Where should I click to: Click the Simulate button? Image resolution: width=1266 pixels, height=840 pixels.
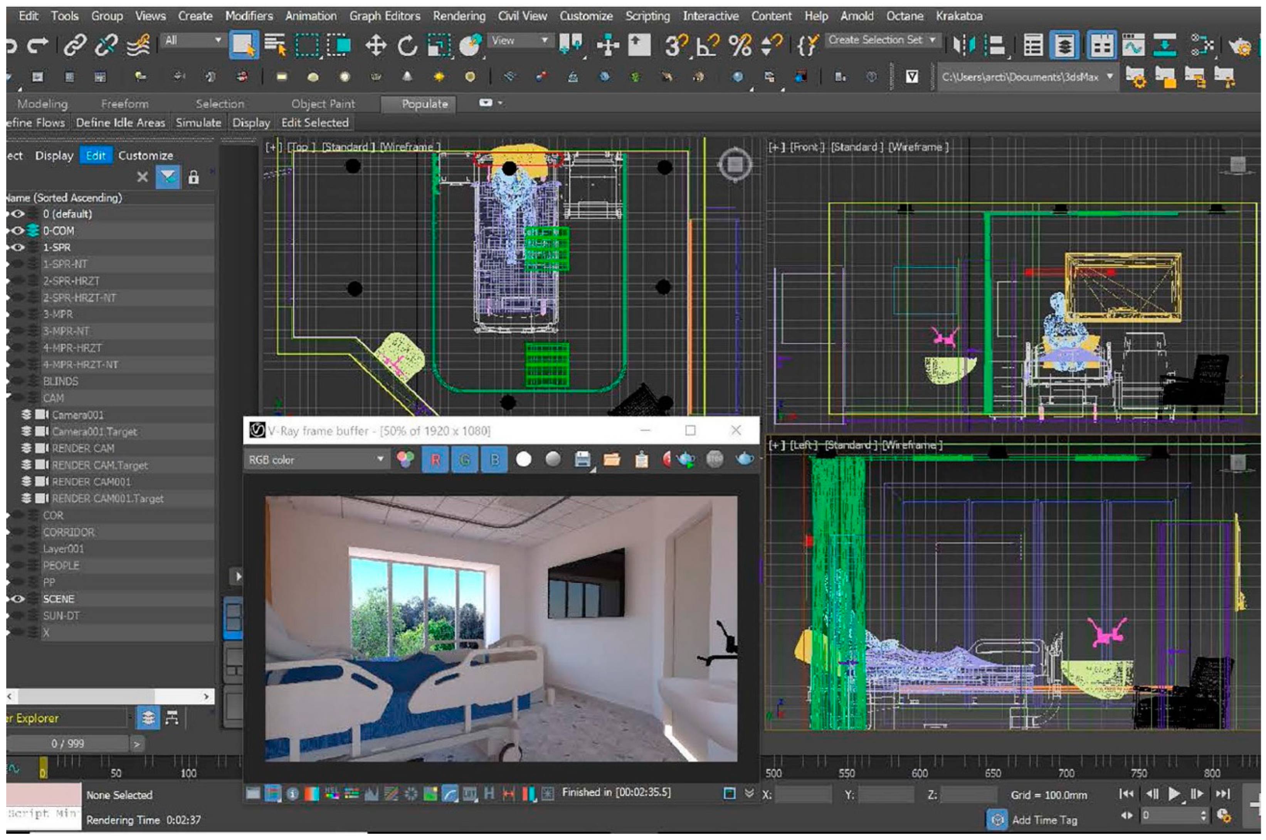(198, 123)
